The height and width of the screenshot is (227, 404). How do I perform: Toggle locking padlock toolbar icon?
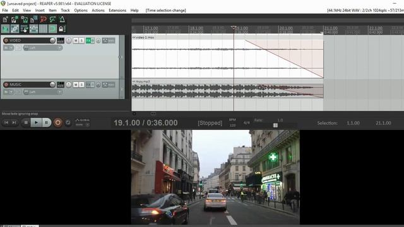(x=61, y=29)
